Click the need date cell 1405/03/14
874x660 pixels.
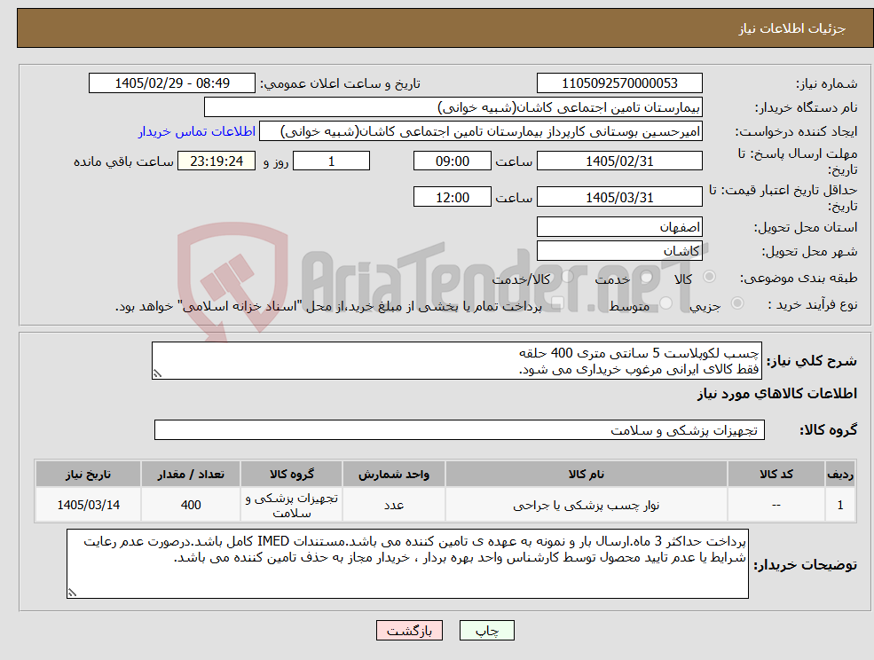[x=88, y=505]
